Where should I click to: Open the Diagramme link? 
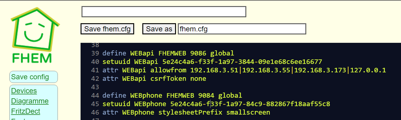[x=30, y=101]
